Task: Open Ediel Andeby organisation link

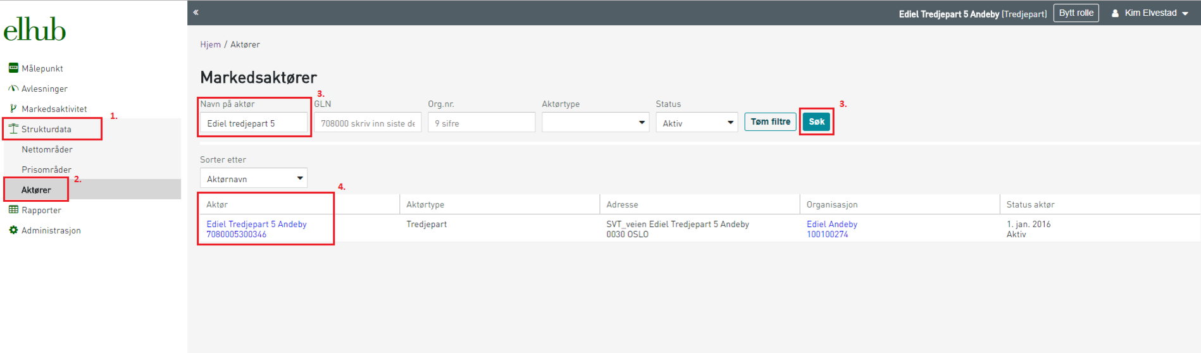Action: pyautogui.click(x=831, y=224)
